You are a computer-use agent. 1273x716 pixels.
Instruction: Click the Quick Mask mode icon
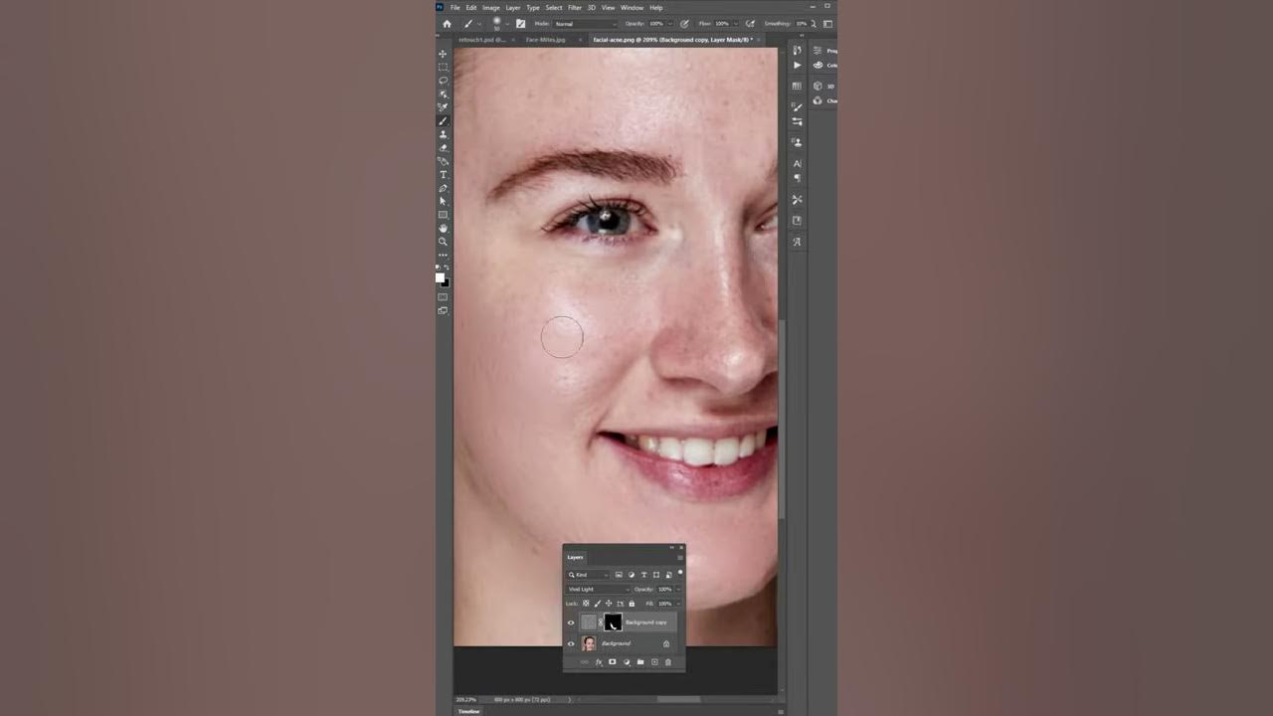tap(443, 296)
